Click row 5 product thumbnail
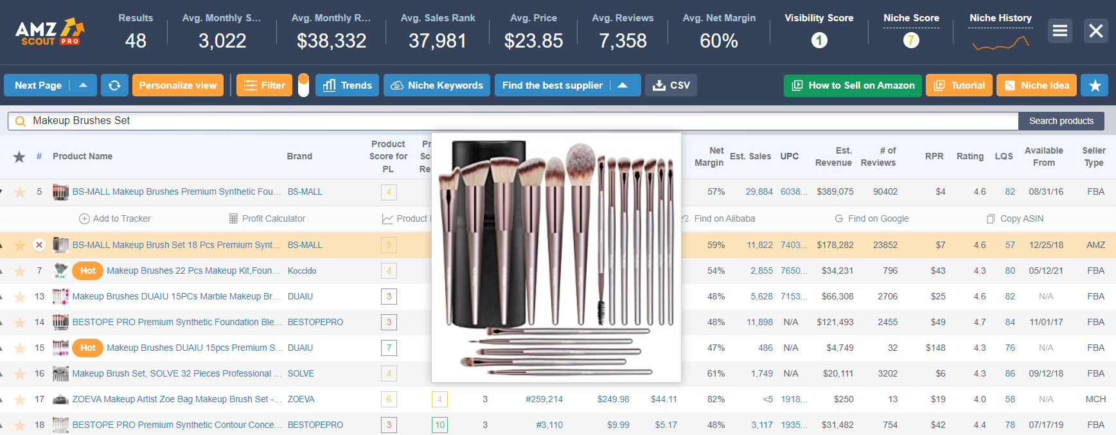This screenshot has height=435, width=1116. tap(60, 191)
